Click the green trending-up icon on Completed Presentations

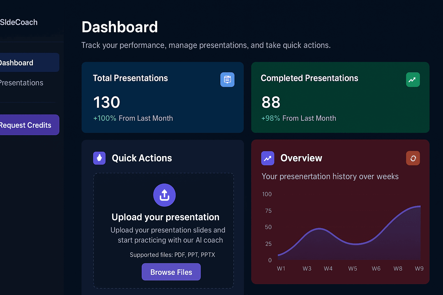pos(413,80)
